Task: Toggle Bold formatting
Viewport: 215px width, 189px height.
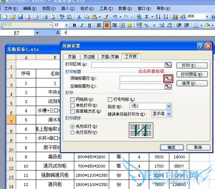Action: click(x=74, y=25)
